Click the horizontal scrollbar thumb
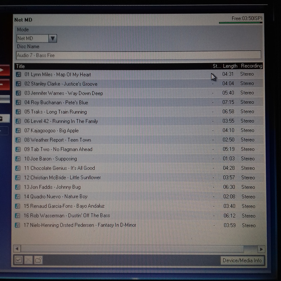Screen dimensions: 281x281 pos(132,249)
